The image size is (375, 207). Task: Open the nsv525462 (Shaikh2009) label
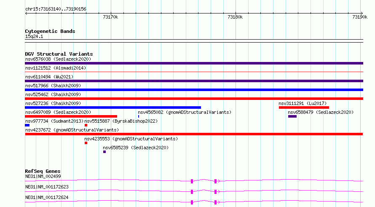53,94
